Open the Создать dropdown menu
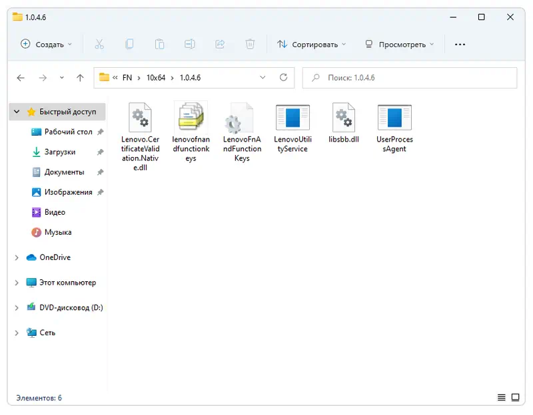Viewport: 533px width, 415px height. tap(46, 45)
